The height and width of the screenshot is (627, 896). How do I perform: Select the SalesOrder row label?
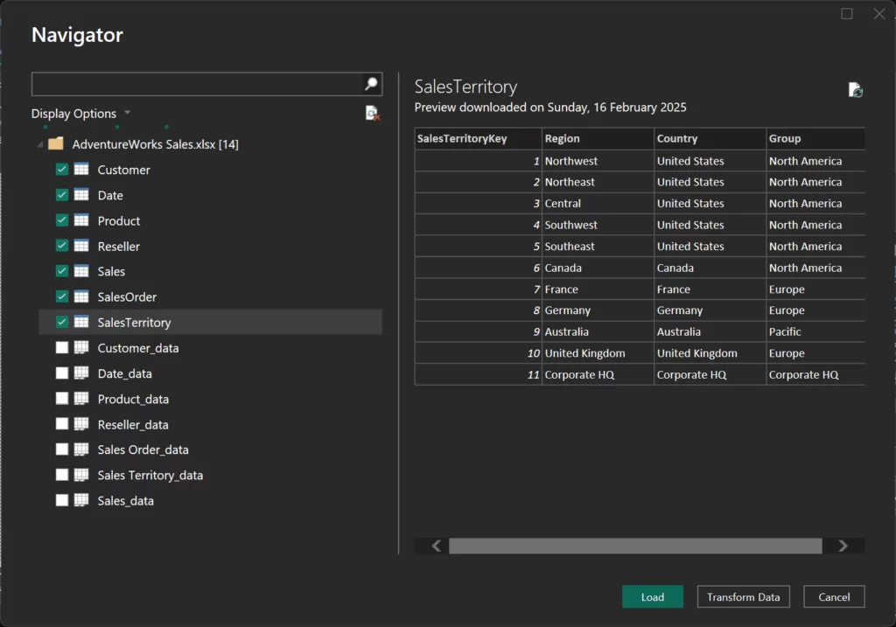[127, 297]
